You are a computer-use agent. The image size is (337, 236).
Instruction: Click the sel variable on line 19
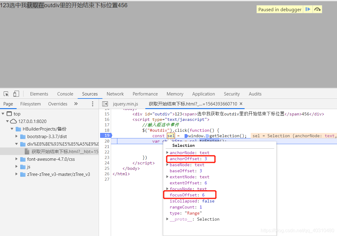[171, 136]
